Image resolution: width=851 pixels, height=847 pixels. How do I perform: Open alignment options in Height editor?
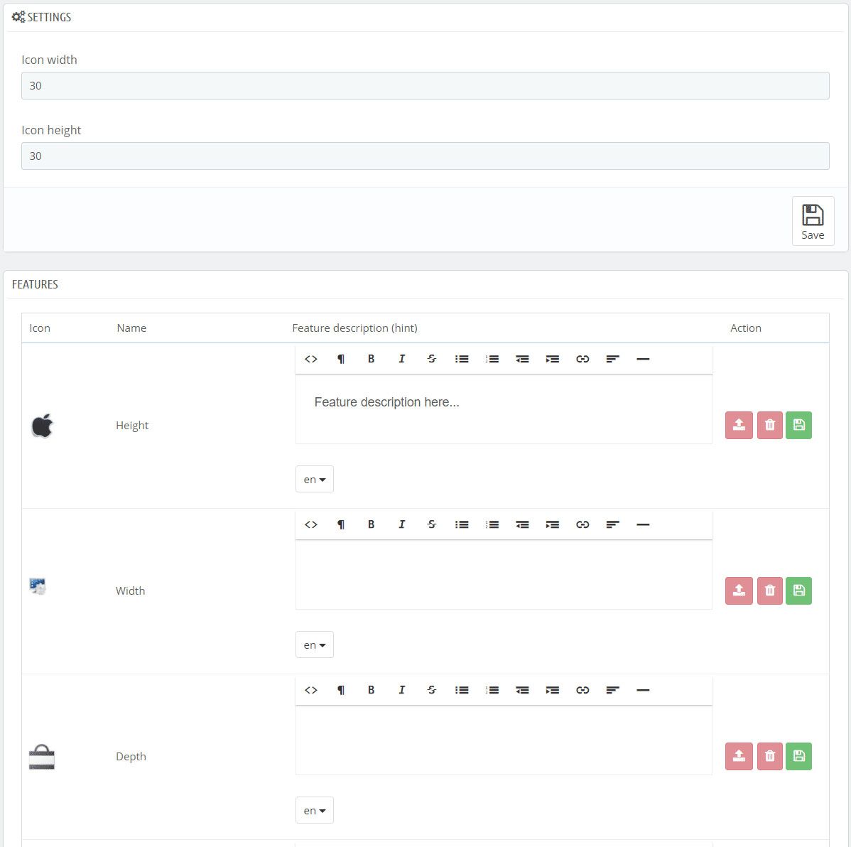613,359
